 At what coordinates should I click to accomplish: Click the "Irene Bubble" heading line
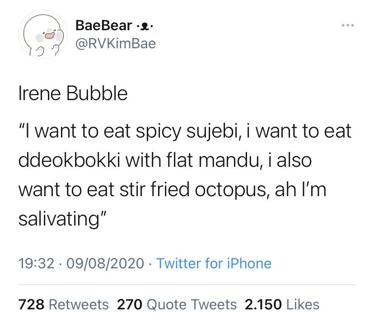pos(73,93)
